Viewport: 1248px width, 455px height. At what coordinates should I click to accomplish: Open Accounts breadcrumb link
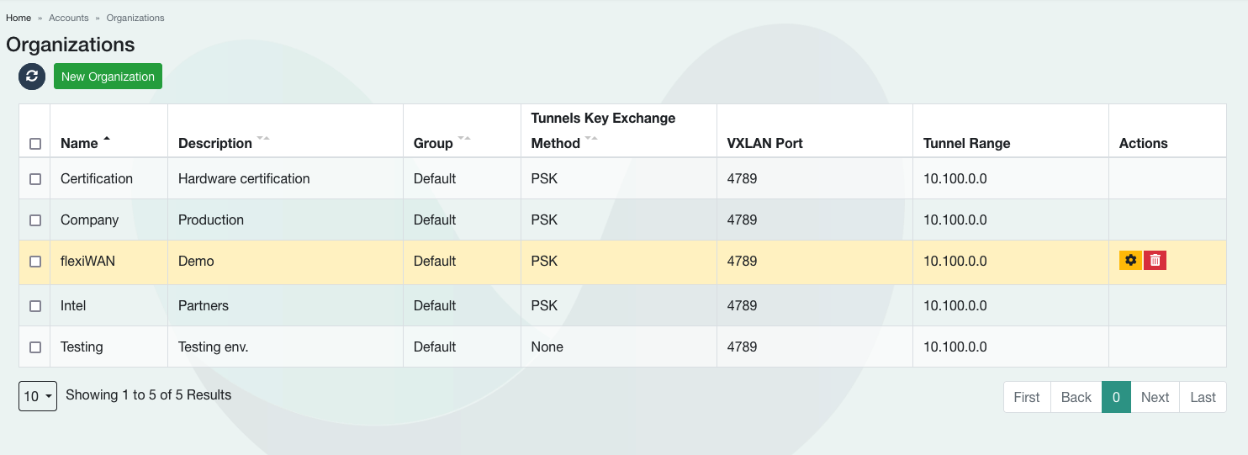(69, 18)
